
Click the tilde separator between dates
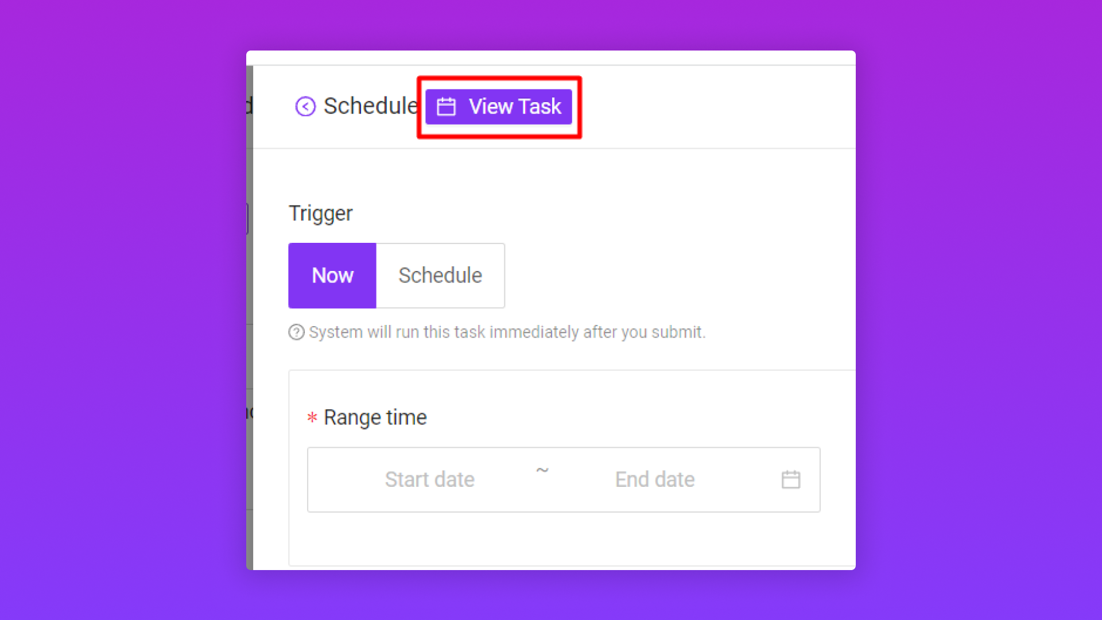pos(542,471)
